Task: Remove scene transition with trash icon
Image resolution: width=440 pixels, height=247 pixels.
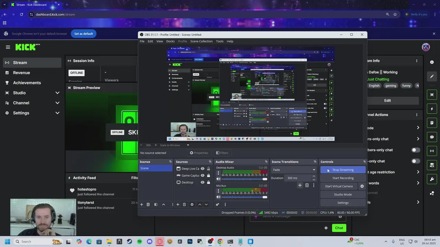Action: (x=307, y=185)
